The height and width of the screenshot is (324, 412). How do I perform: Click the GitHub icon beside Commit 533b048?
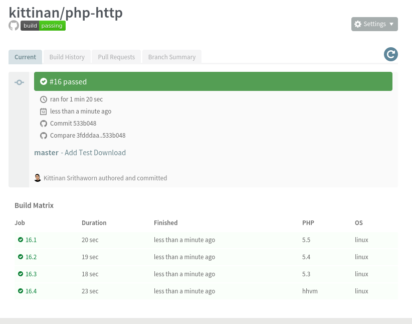point(43,124)
